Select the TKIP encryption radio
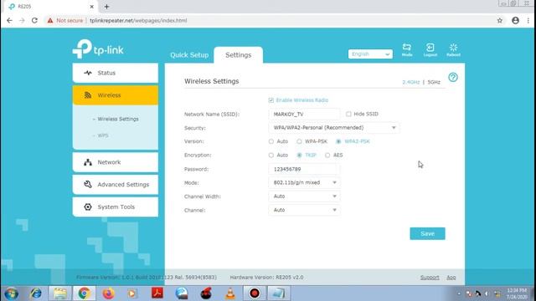536x301 pixels. 299,156
